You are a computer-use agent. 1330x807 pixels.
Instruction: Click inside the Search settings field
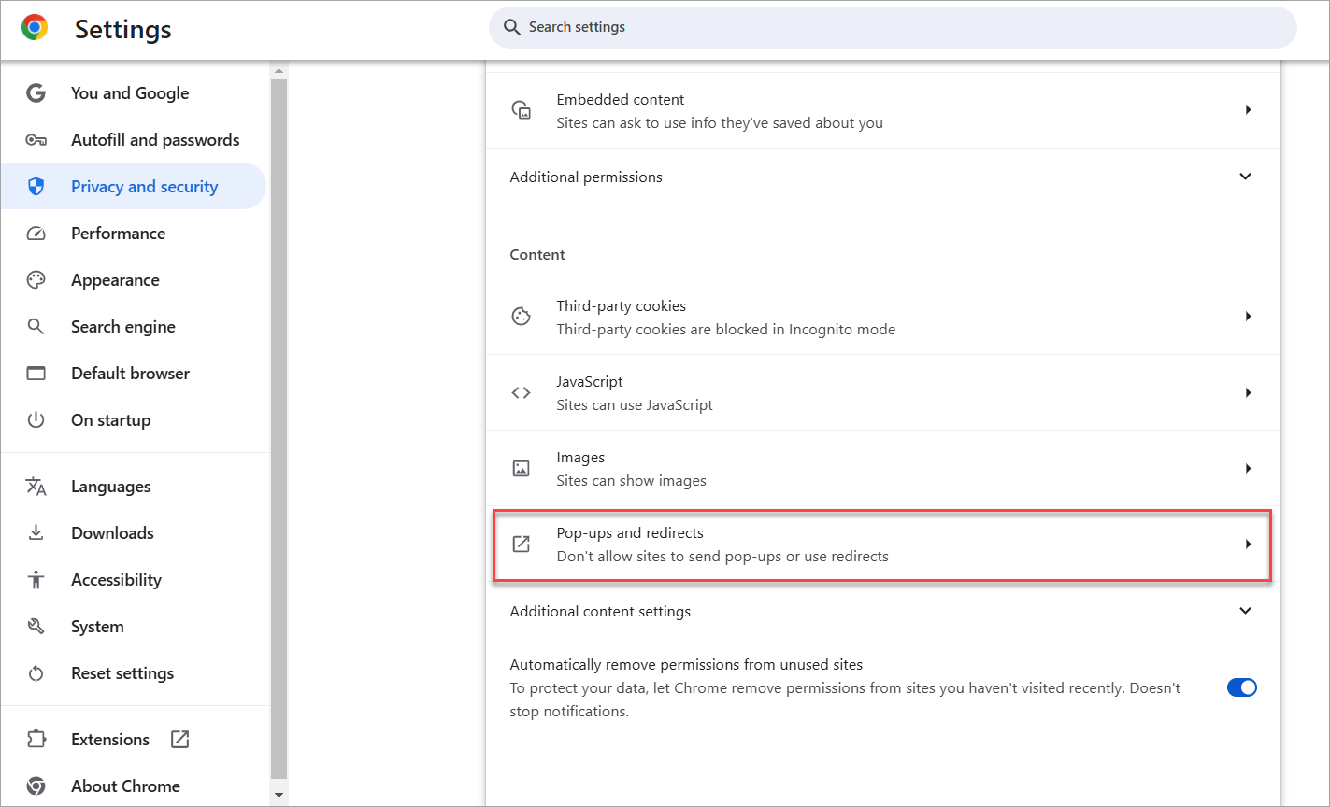coord(893,27)
